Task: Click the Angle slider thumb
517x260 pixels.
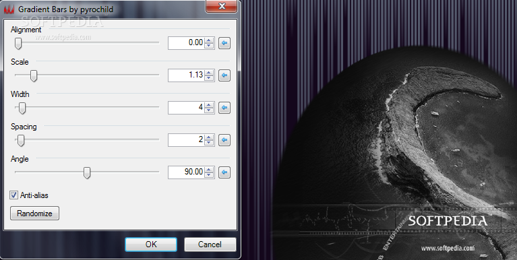Action: 87,172
